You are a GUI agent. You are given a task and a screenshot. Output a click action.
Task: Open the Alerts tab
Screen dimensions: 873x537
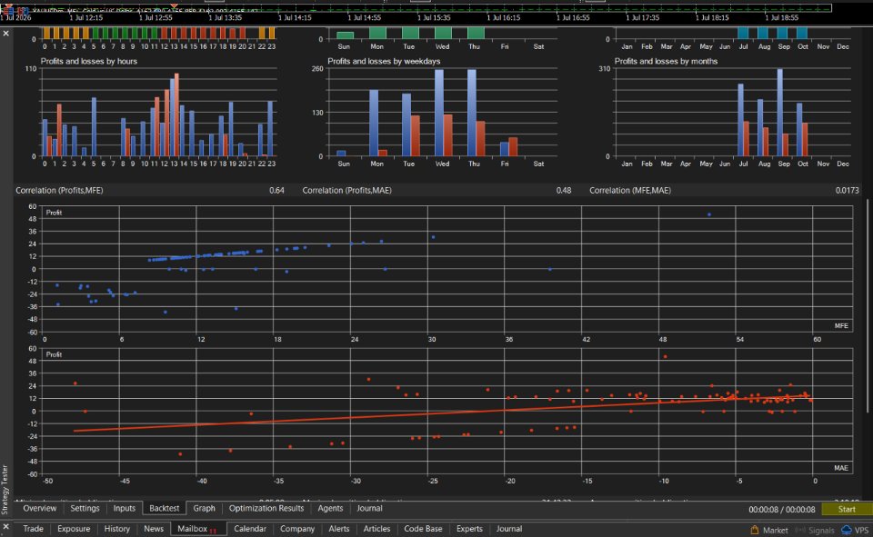(x=338, y=529)
